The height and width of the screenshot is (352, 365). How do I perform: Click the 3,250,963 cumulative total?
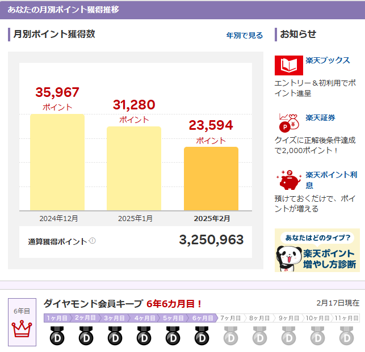pos(211,240)
